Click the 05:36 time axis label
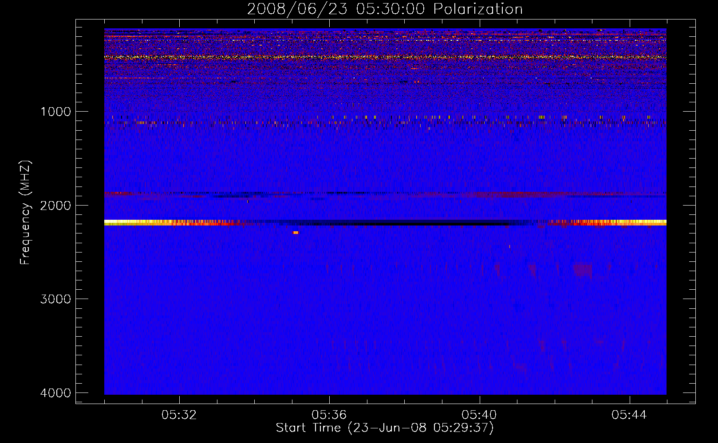The image size is (718, 443). click(x=329, y=415)
